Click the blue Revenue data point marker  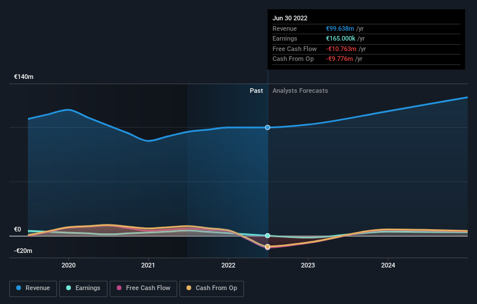[x=267, y=128]
